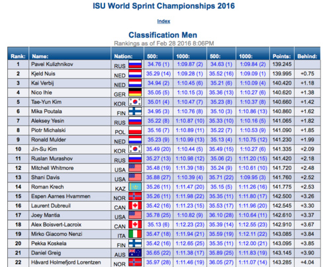Open Joey Mantia 36.10 (28) time
Image resolution: width=331 pixels, height=267 pixels.
[x=221, y=215]
